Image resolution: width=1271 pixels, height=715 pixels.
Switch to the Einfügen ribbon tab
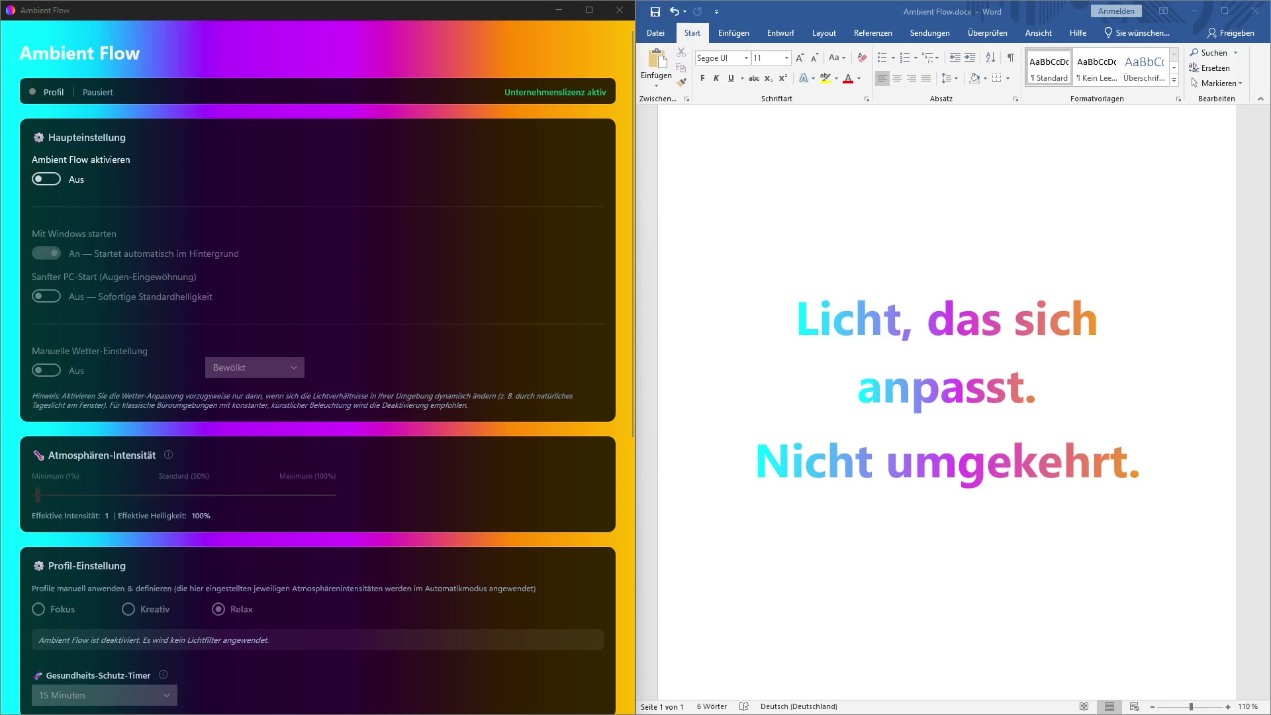point(733,32)
